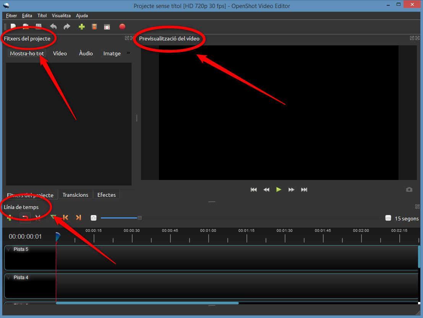Save the project using the floppy icon
This screenshot has width=423, height=318.
pyautogui.click(x=39, y=27)
